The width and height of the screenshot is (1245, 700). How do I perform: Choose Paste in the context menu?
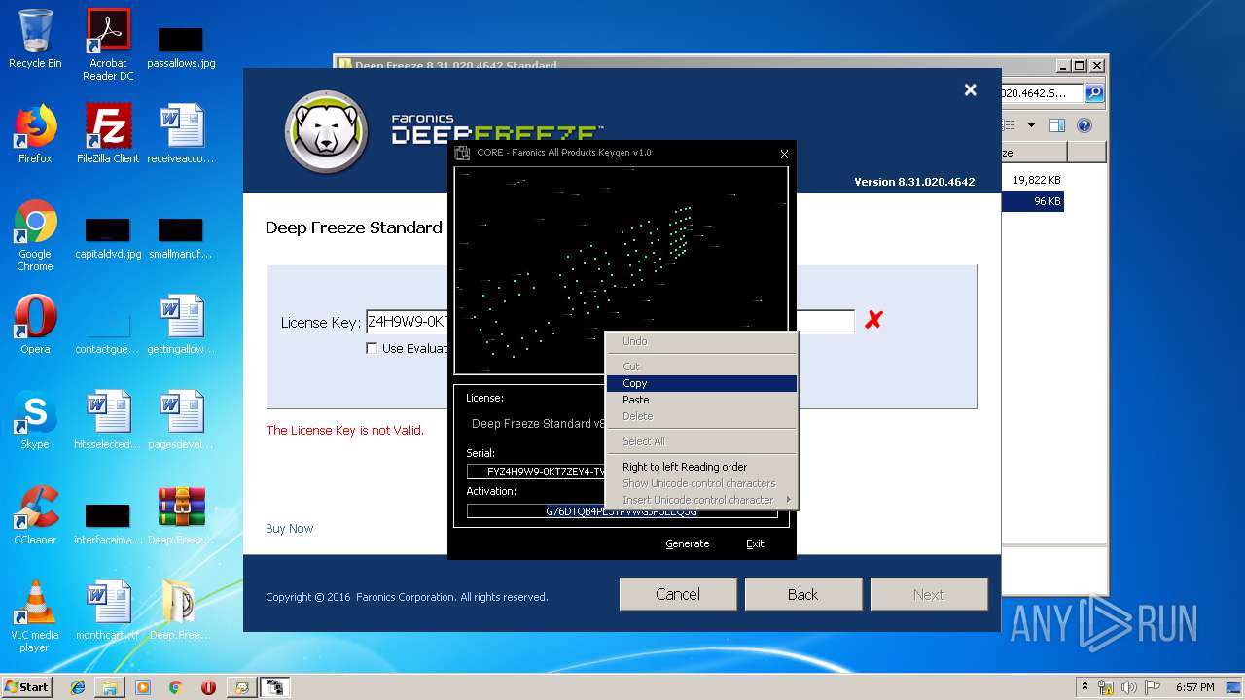pyautogui.click(x=700, y=400)
